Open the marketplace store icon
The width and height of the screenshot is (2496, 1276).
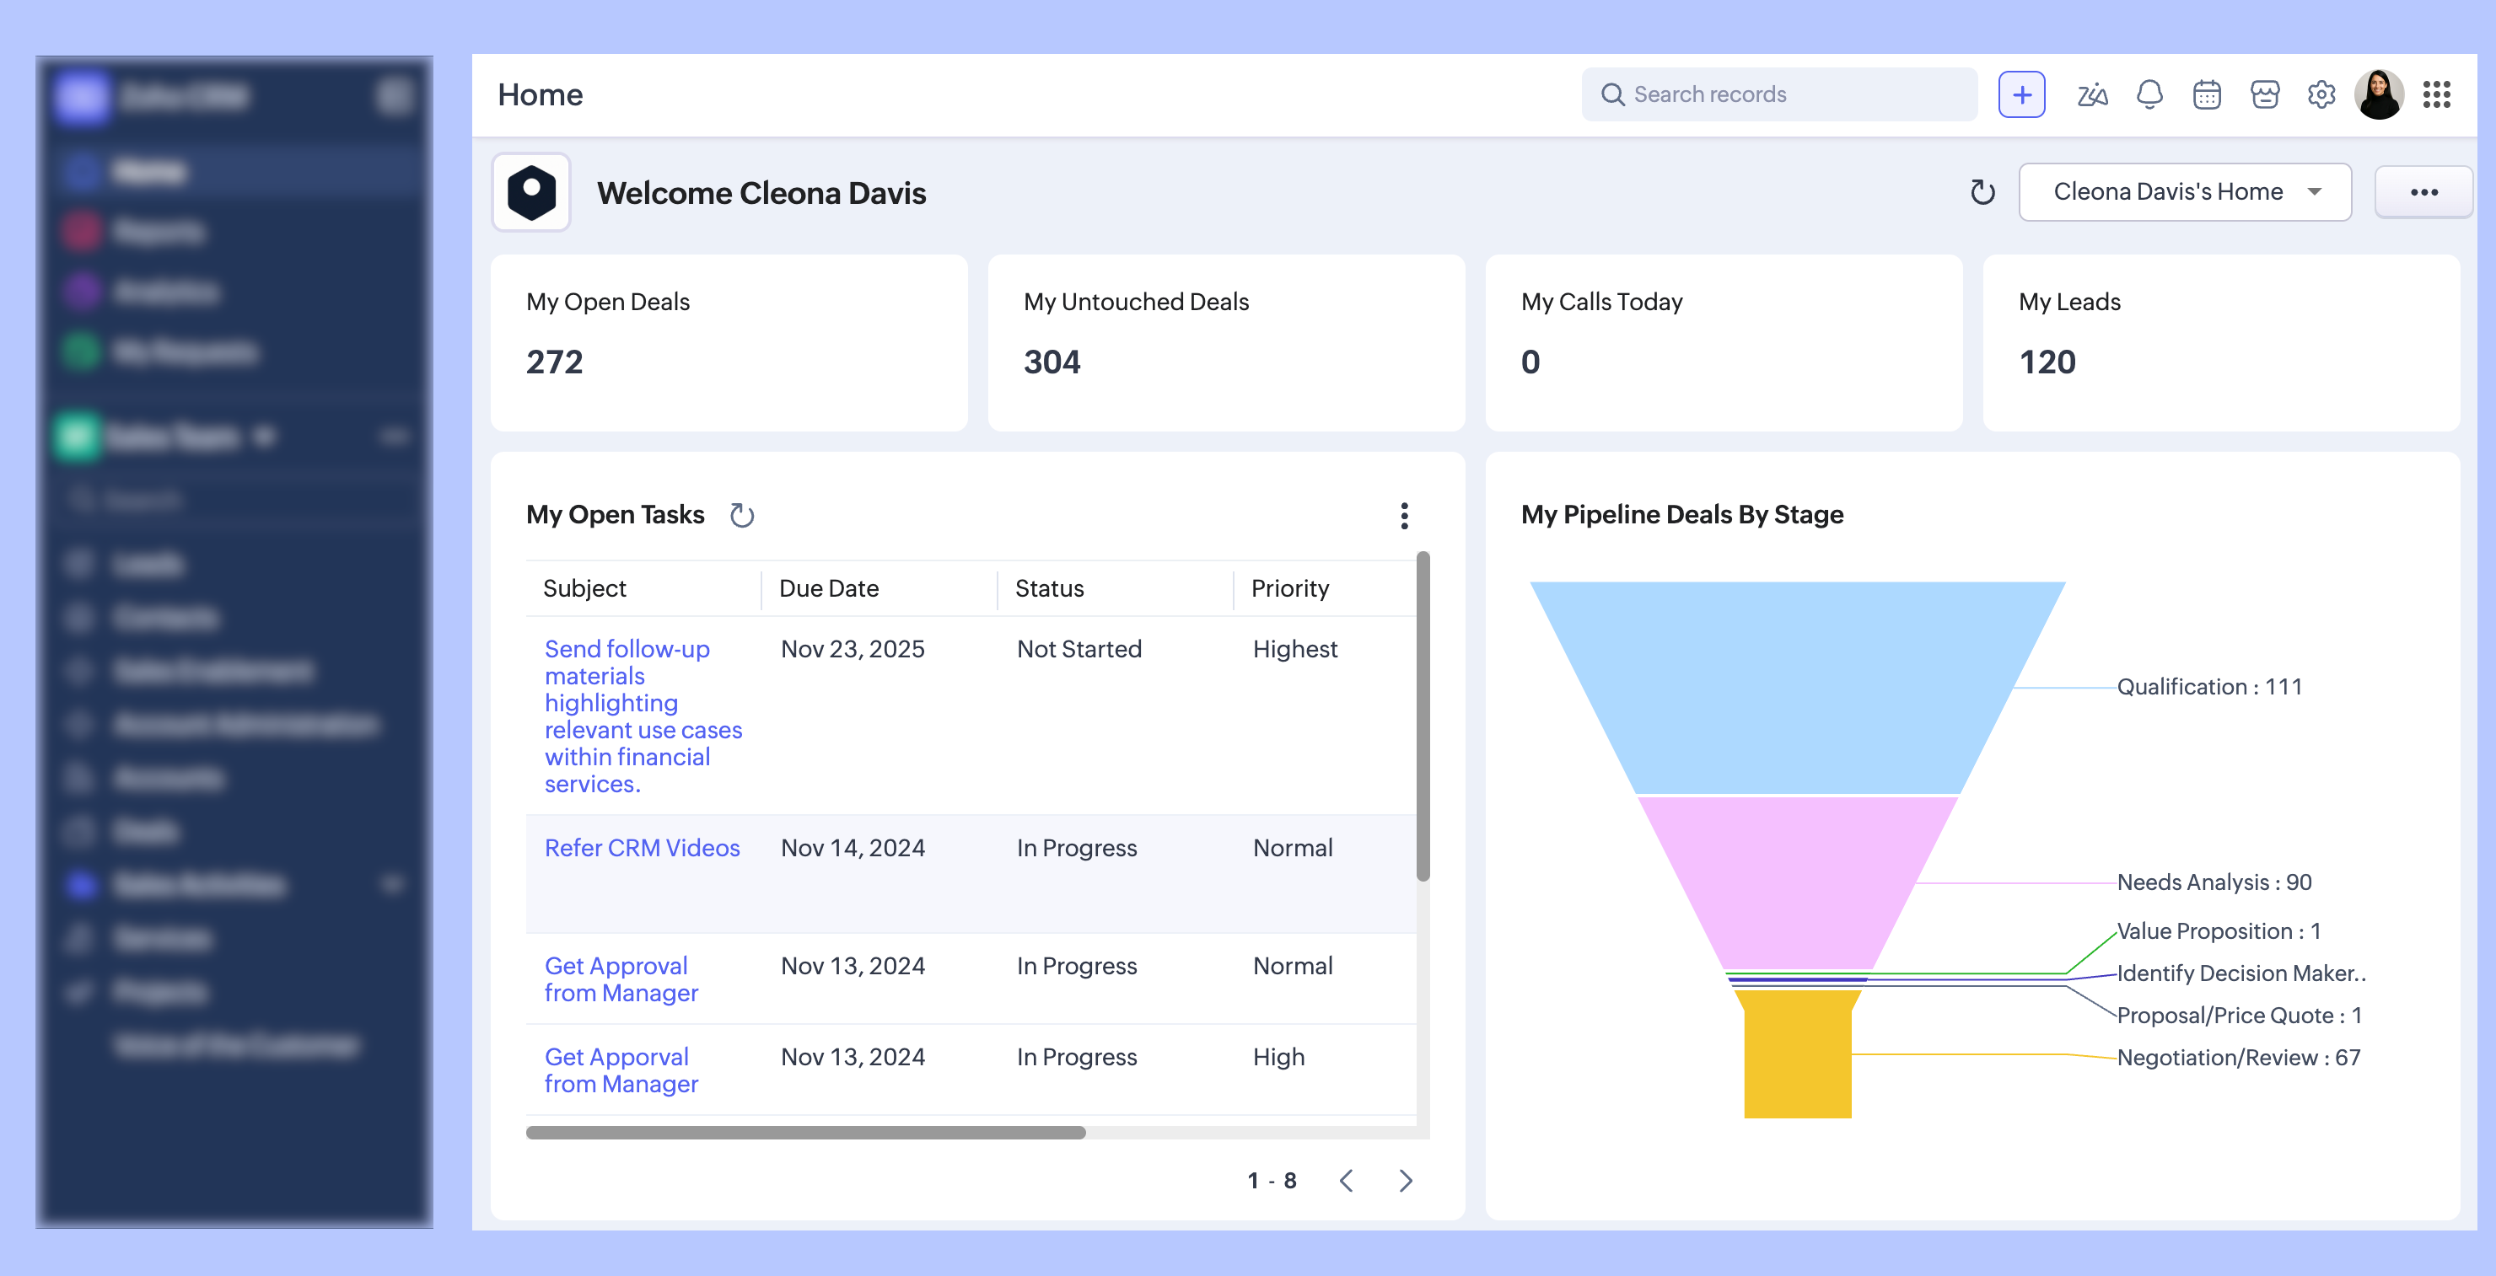point(2264,94)
